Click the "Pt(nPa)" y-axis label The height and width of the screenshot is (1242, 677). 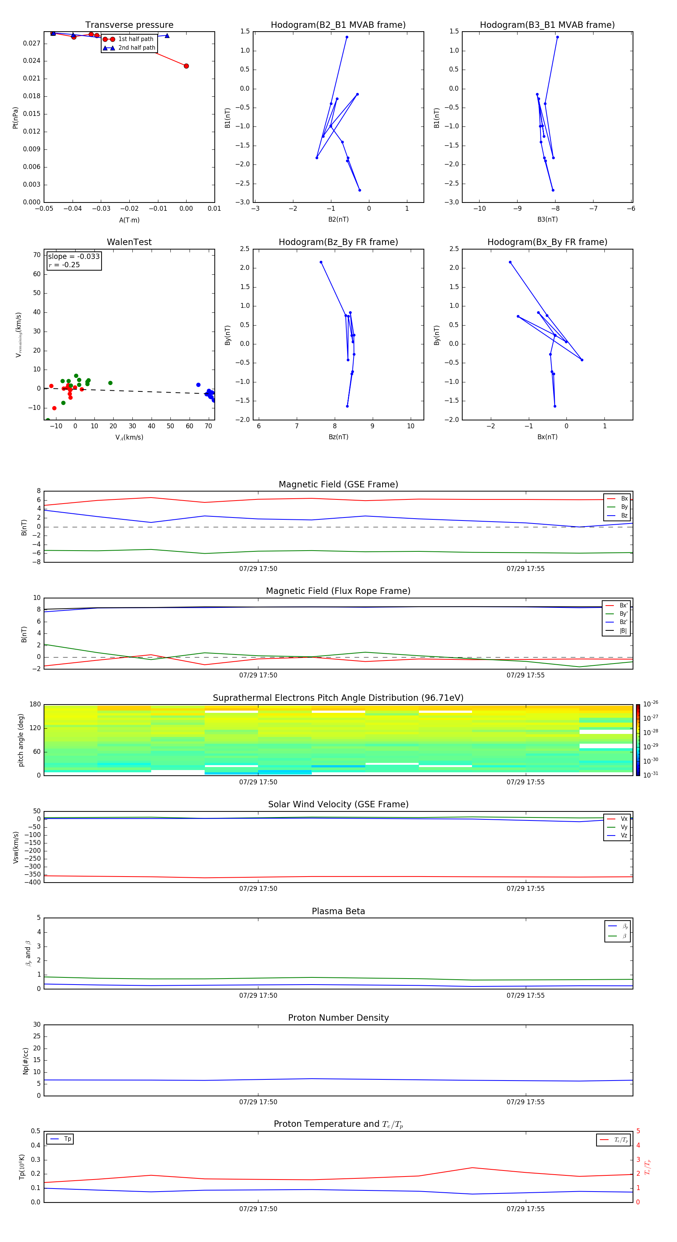[15, 118]
